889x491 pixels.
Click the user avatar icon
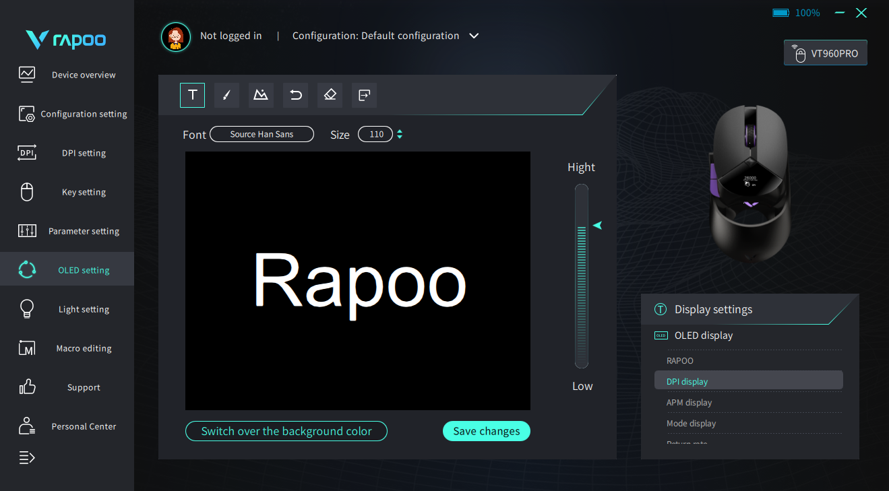coord(176,37)
